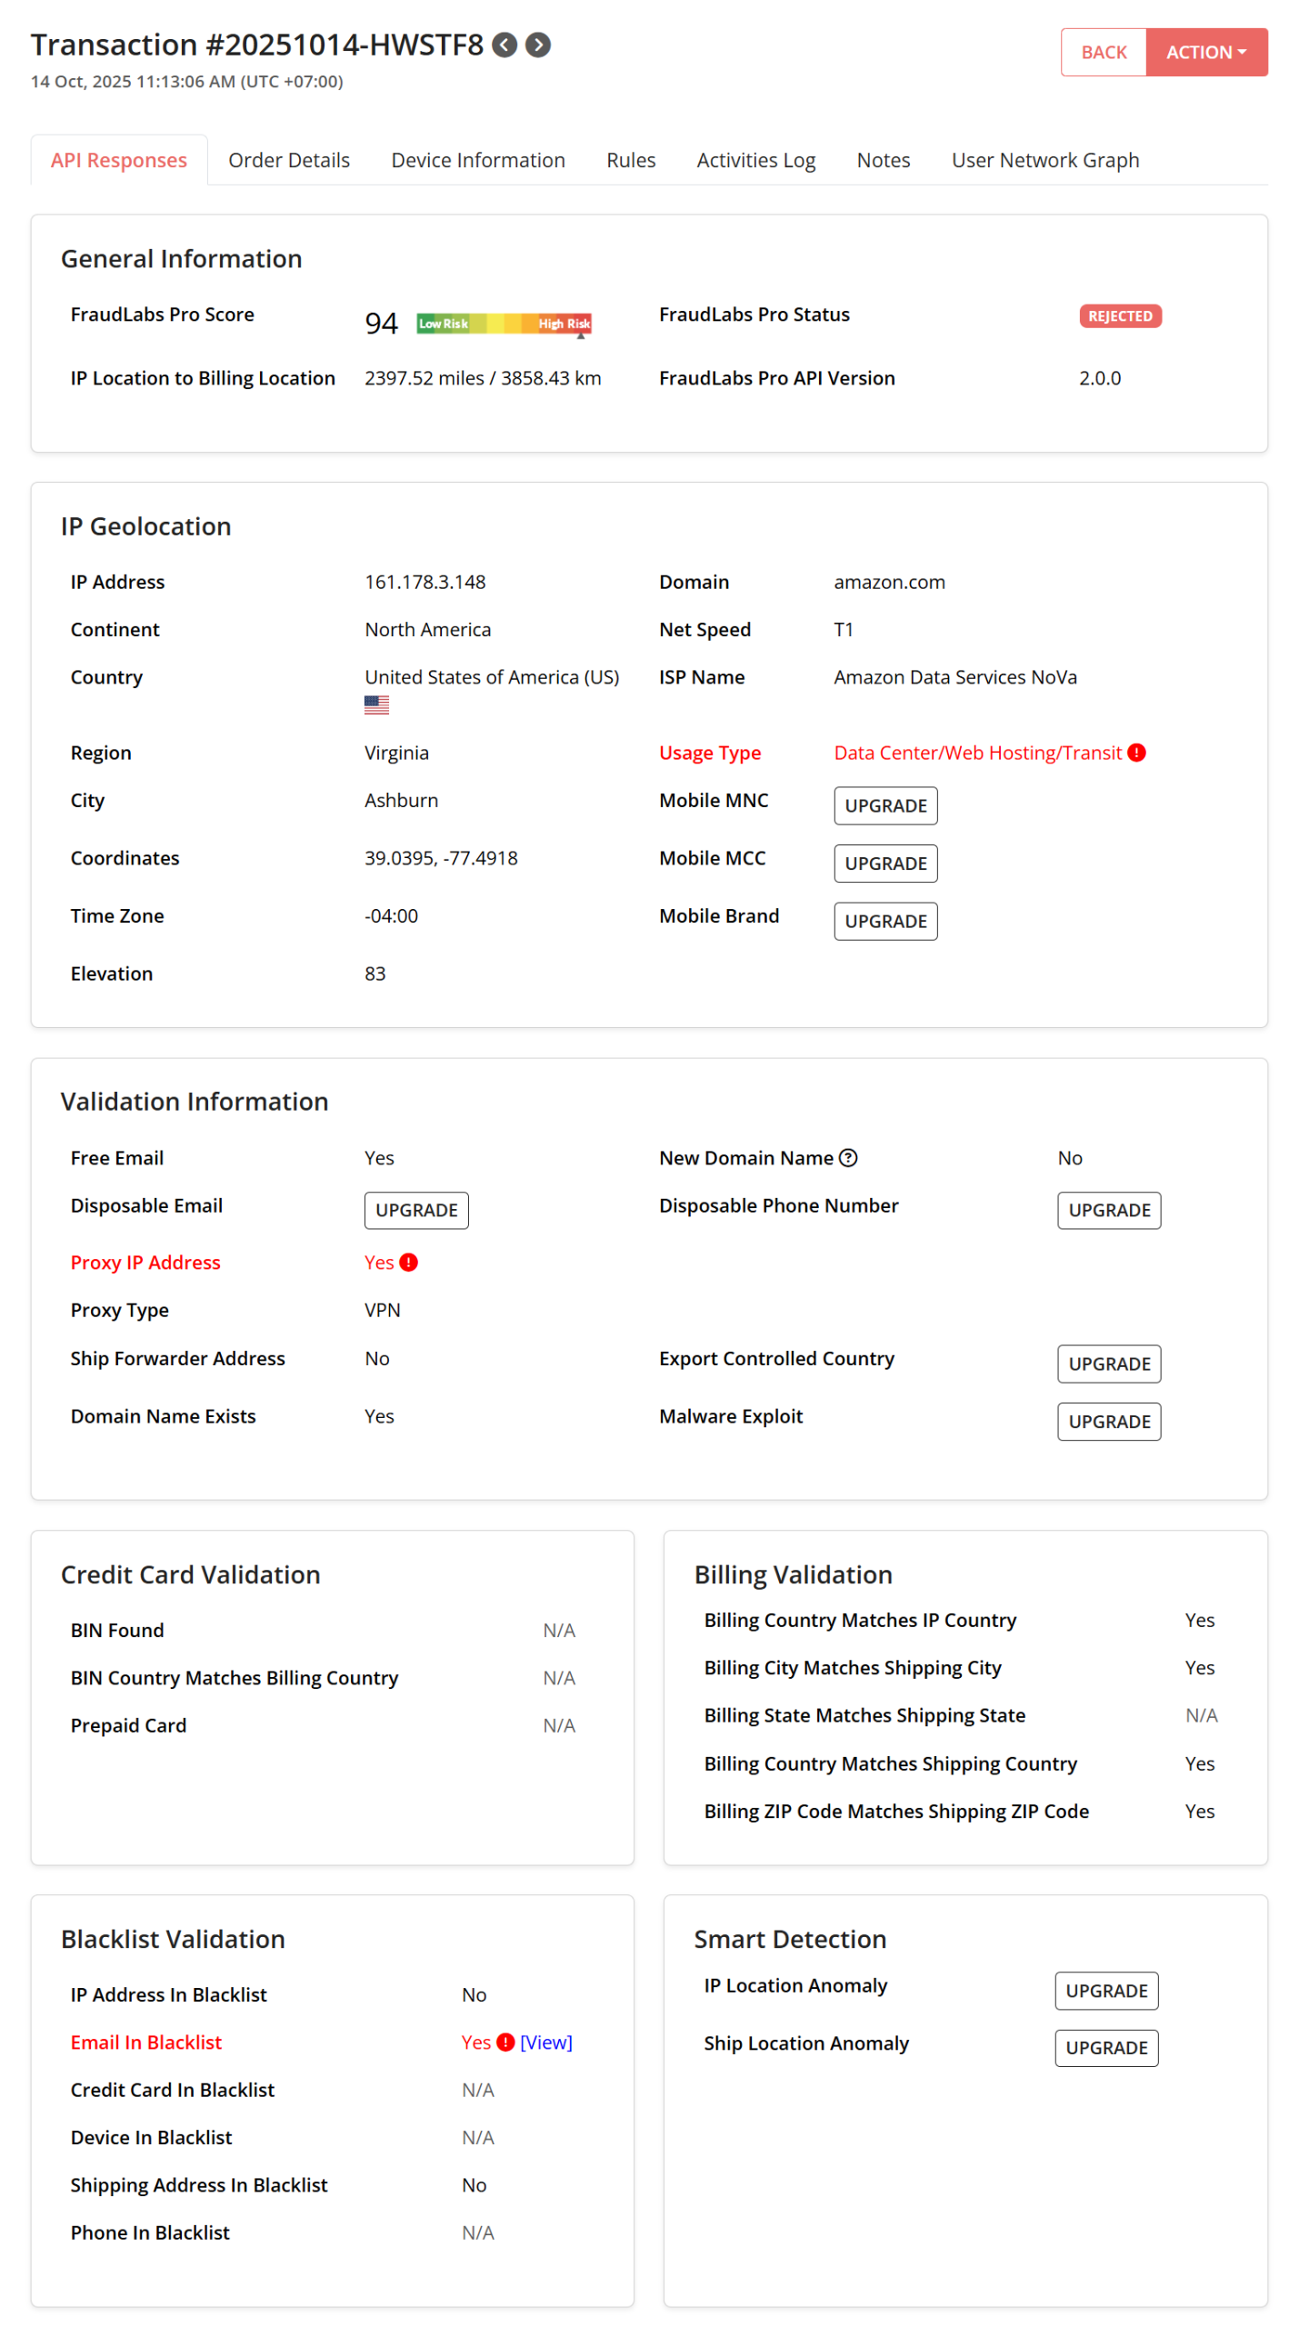The image size is (1299, 2327).
Task: Click the United States flag icon
Action: pyautogui.click(x=376, y=704)
